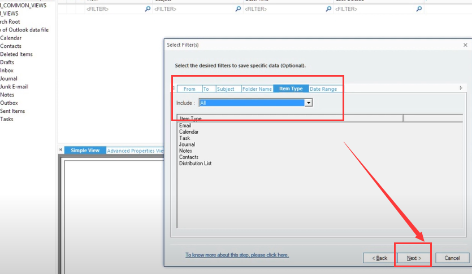Image resolution: width=472 pixels, height=274 pixels.
Task: Select the Search Root tree node
Action: click(x=10, y=21)
